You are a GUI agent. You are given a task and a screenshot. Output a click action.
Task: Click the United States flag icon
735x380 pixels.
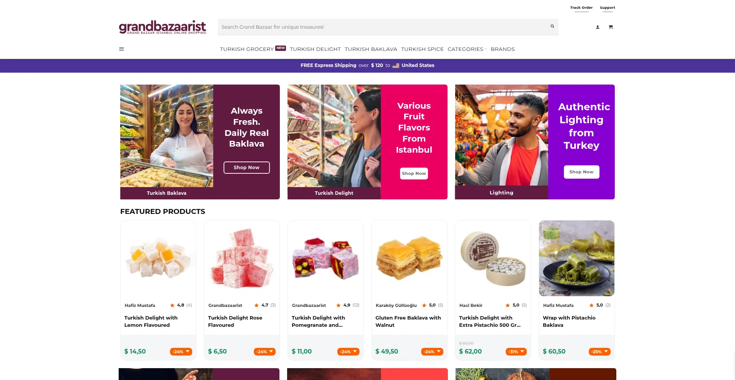(x=396, y=65)
